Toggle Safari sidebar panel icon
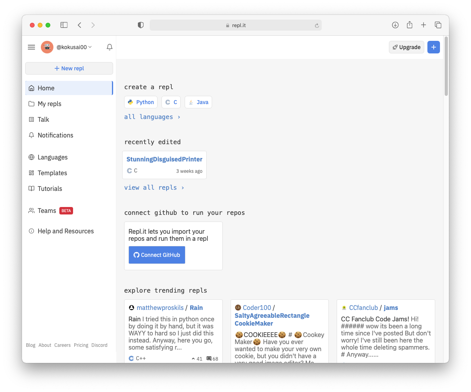 pyautogui.click(x=64, y=25)
